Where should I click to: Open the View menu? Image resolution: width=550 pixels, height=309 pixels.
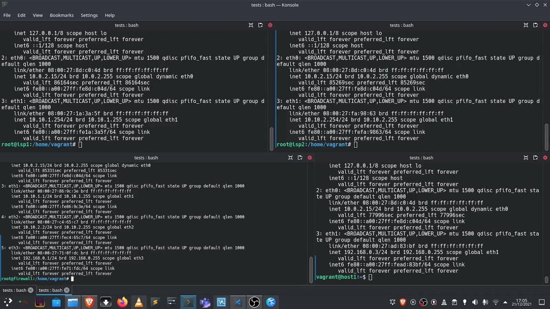pyautogui.click(x=38, y=15)
